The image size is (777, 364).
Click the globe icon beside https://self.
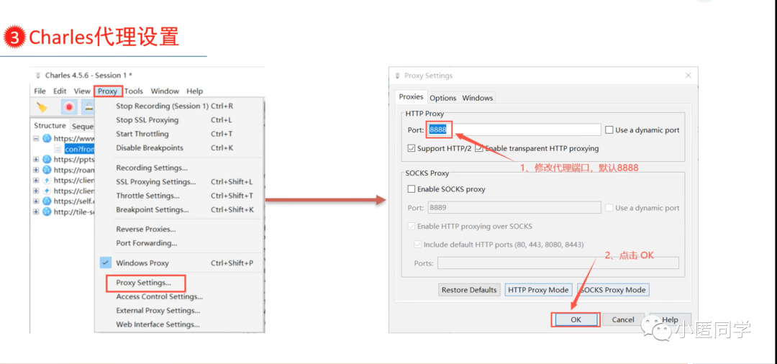(x=47, y=201)
